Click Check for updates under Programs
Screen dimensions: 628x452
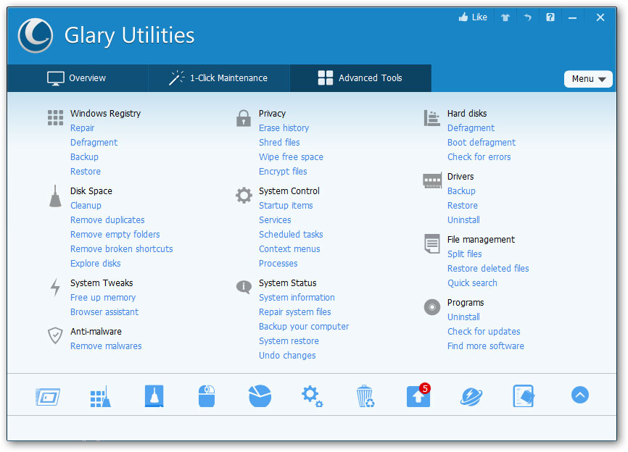pos(484,331)
